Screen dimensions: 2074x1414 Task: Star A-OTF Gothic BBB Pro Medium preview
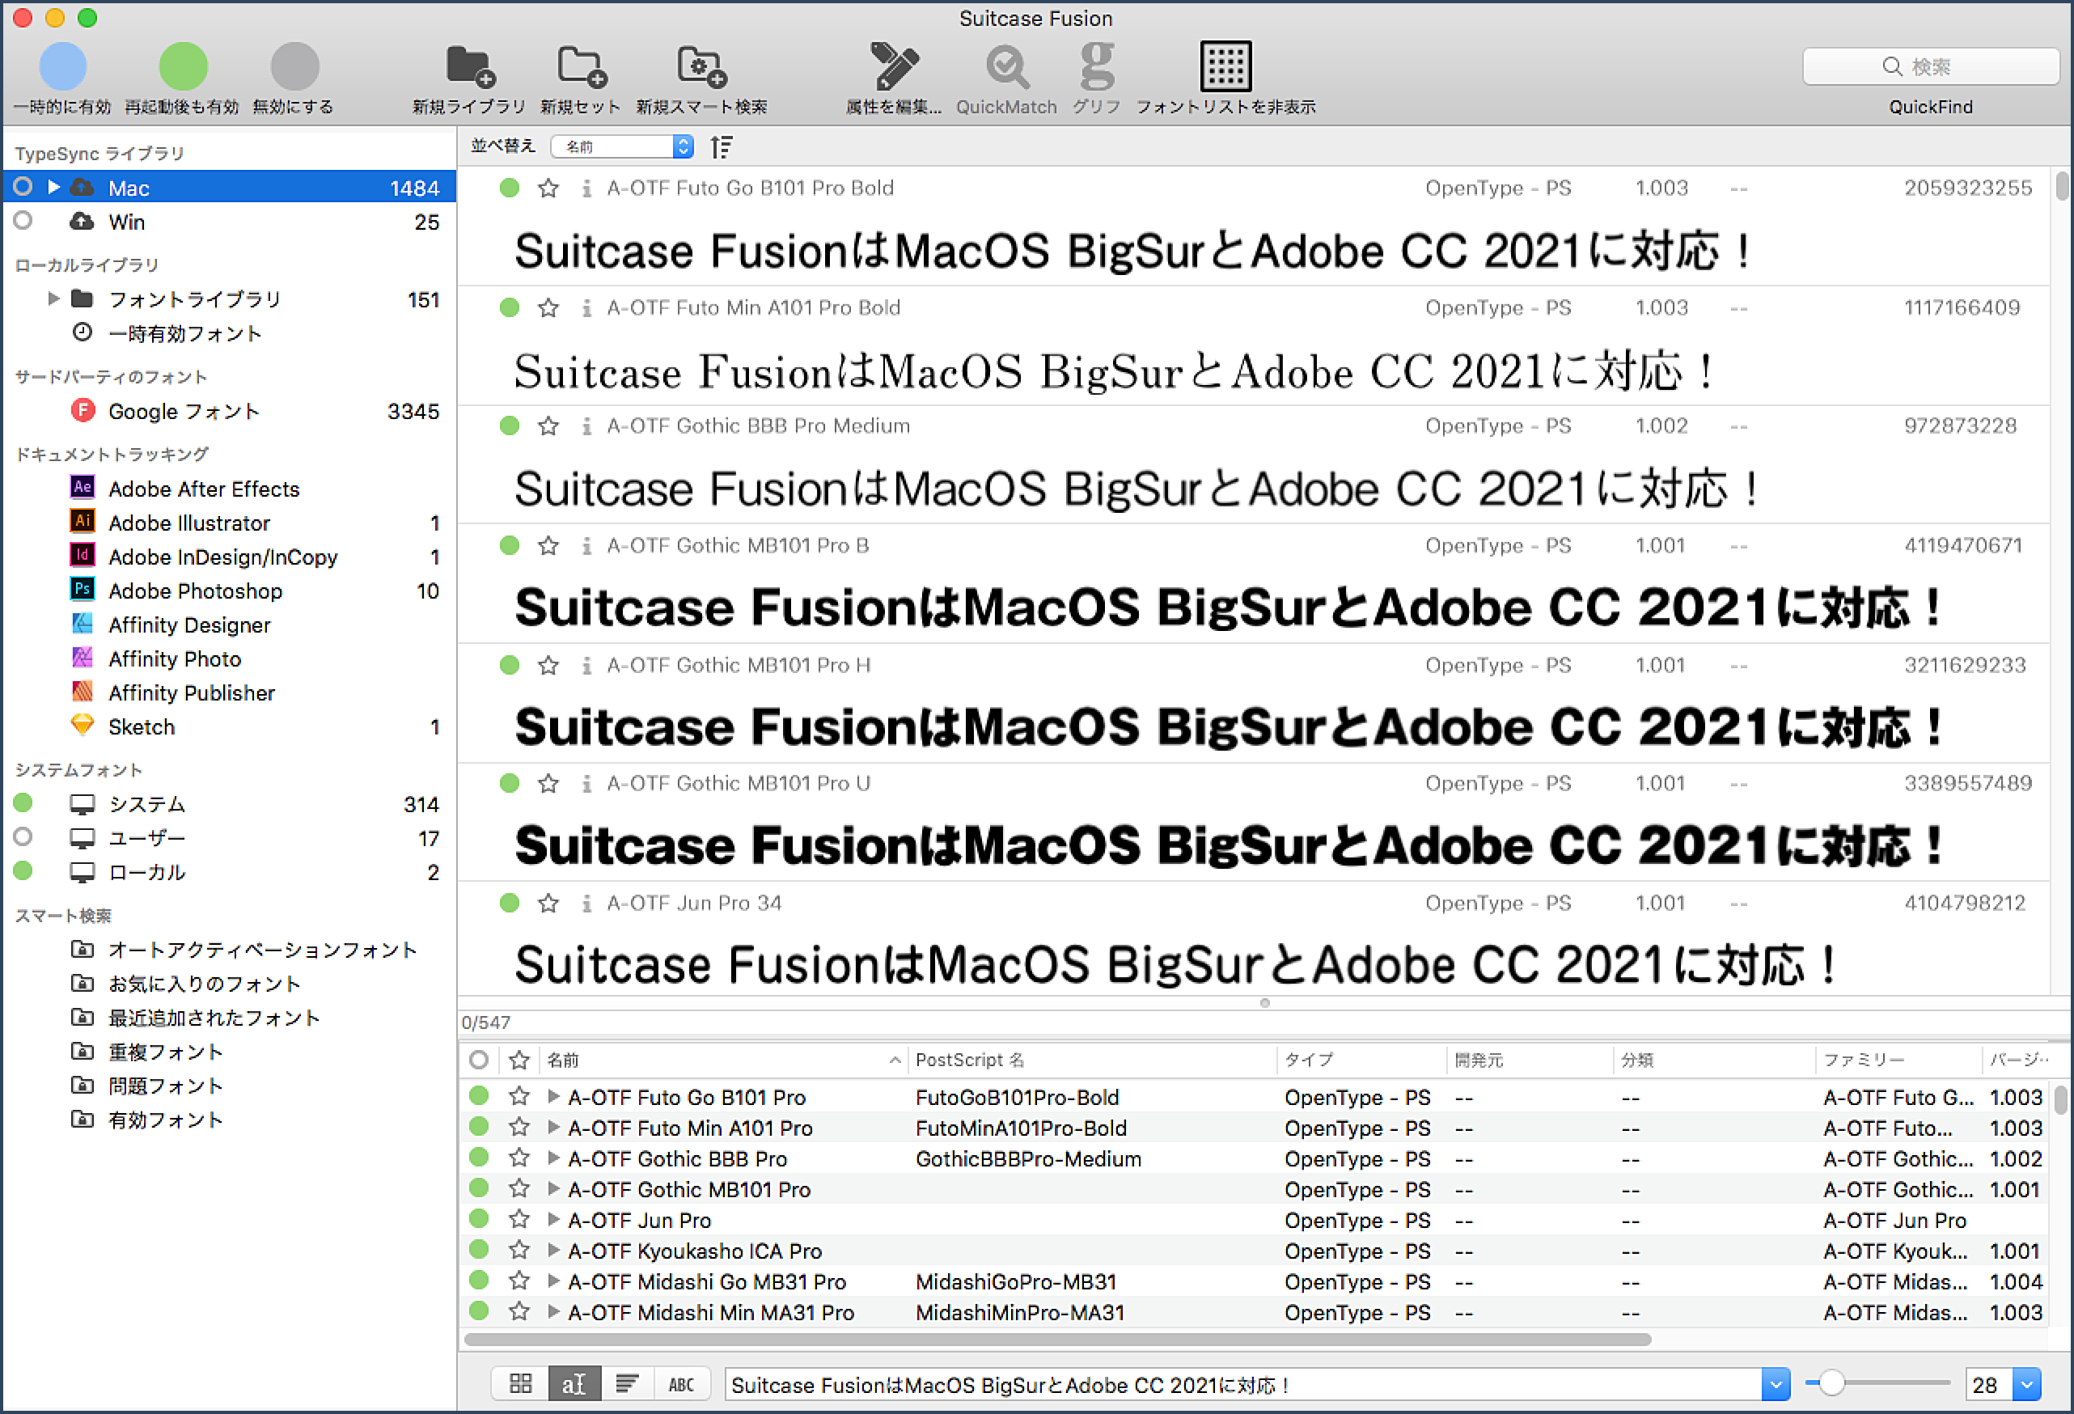click(x=548, y=426)
